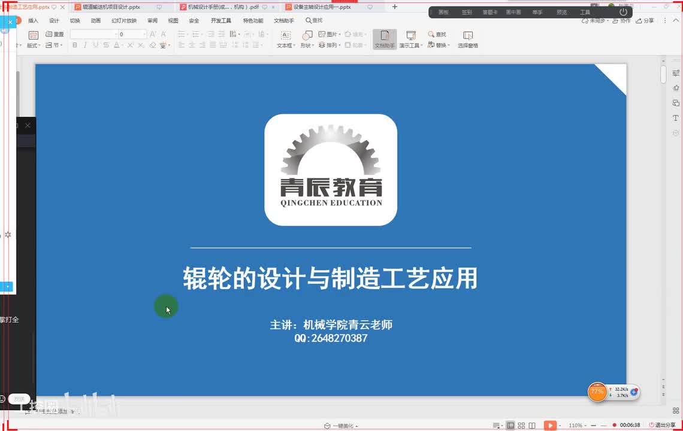Switch to slide sorter view icon
Screen dimensions: 683x431
[x=521, y=426]
